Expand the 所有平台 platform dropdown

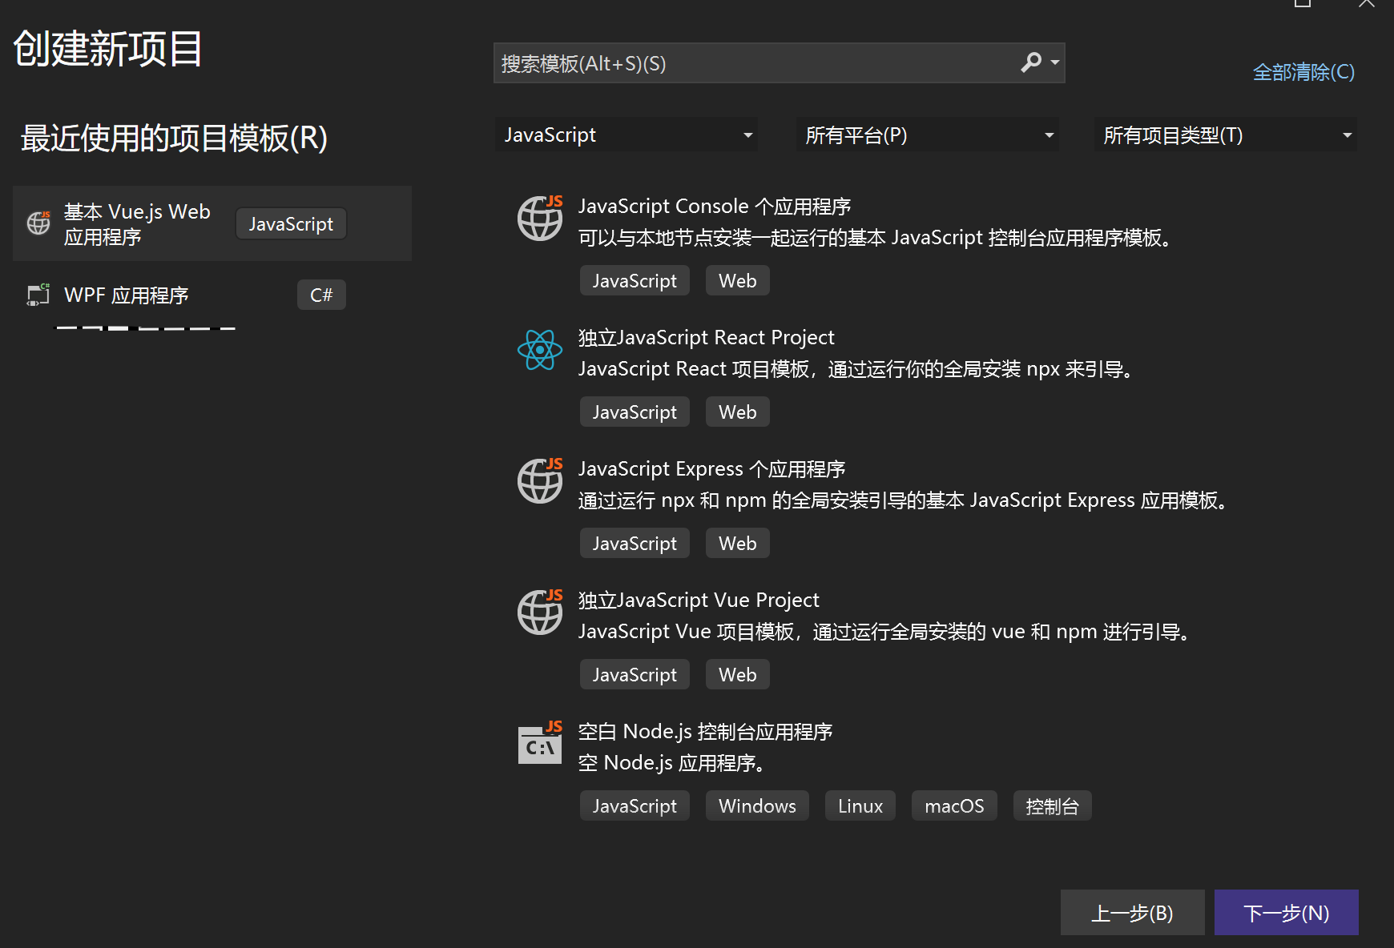tap(928, 135)
